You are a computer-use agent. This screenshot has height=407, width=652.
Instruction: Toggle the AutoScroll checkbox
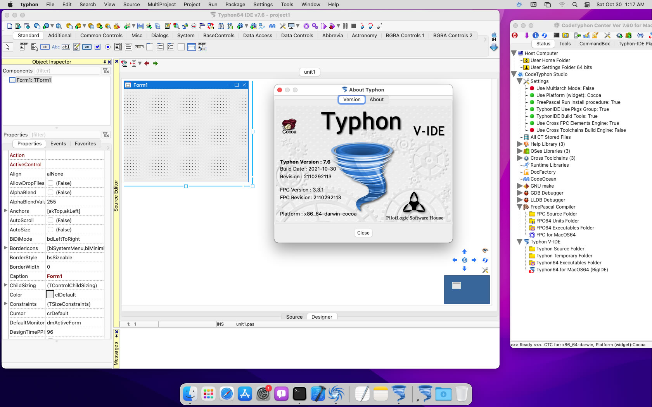[x=50, y=220]
